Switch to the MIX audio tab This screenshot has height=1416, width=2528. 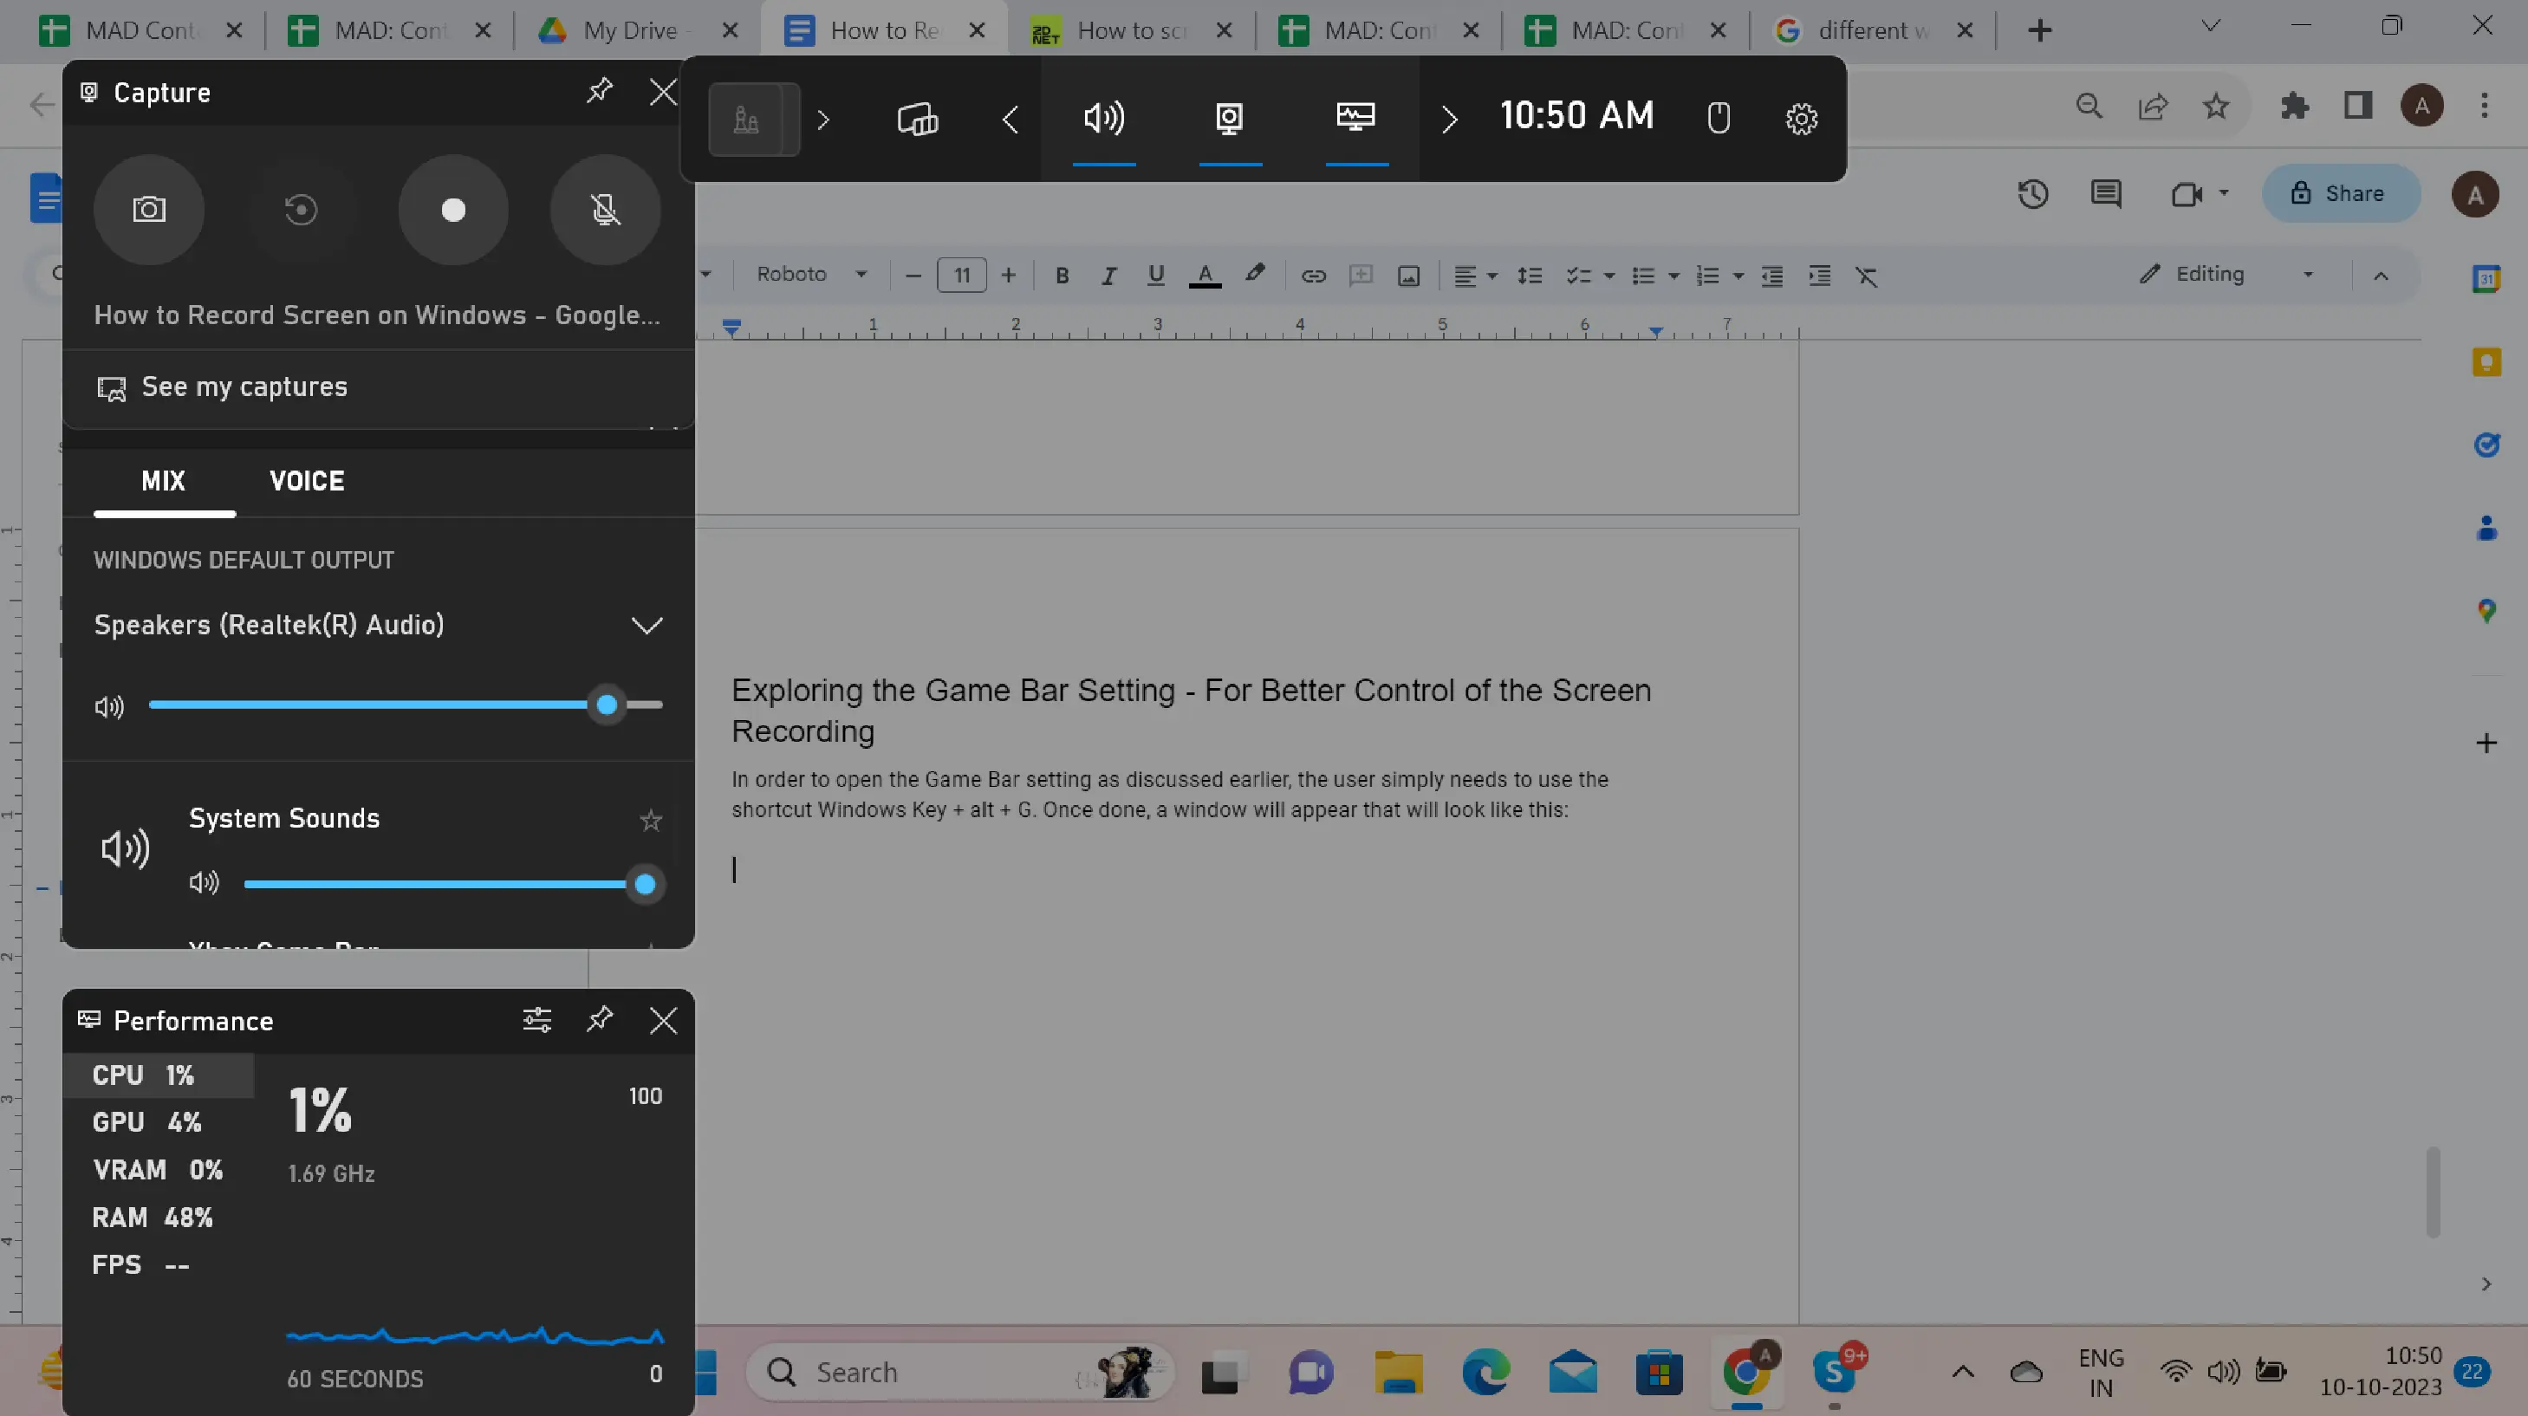point(163,481)
